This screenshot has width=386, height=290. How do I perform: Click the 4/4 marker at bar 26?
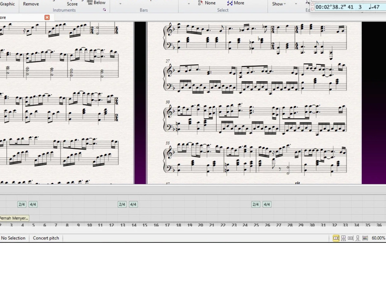coord(267,205)
